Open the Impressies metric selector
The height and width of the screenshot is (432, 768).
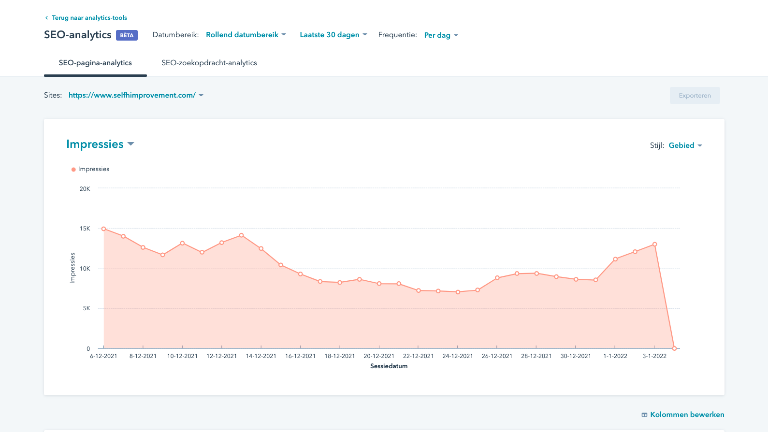(100, 144)
